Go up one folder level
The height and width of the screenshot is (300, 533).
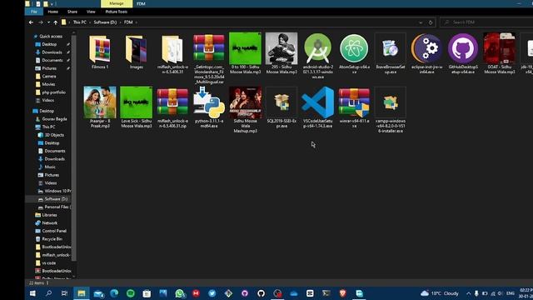[x=56, y=22]
